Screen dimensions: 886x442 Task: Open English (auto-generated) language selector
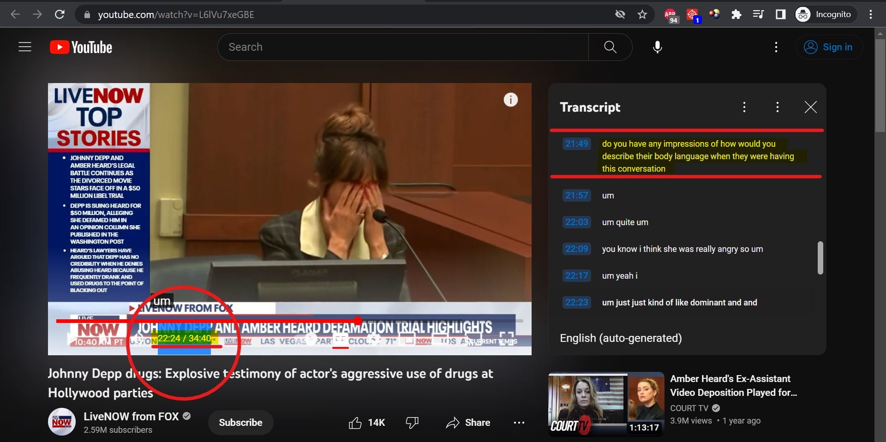(x=621, y=338)
